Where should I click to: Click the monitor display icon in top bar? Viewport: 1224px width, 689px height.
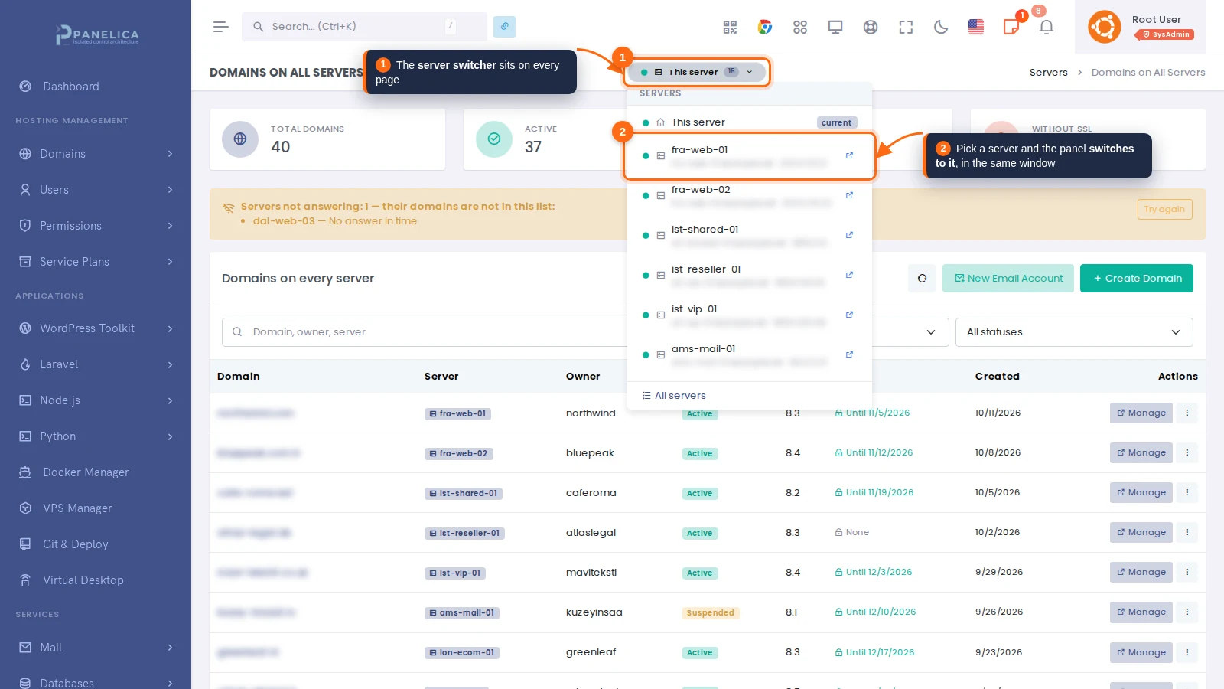[835, 27]
